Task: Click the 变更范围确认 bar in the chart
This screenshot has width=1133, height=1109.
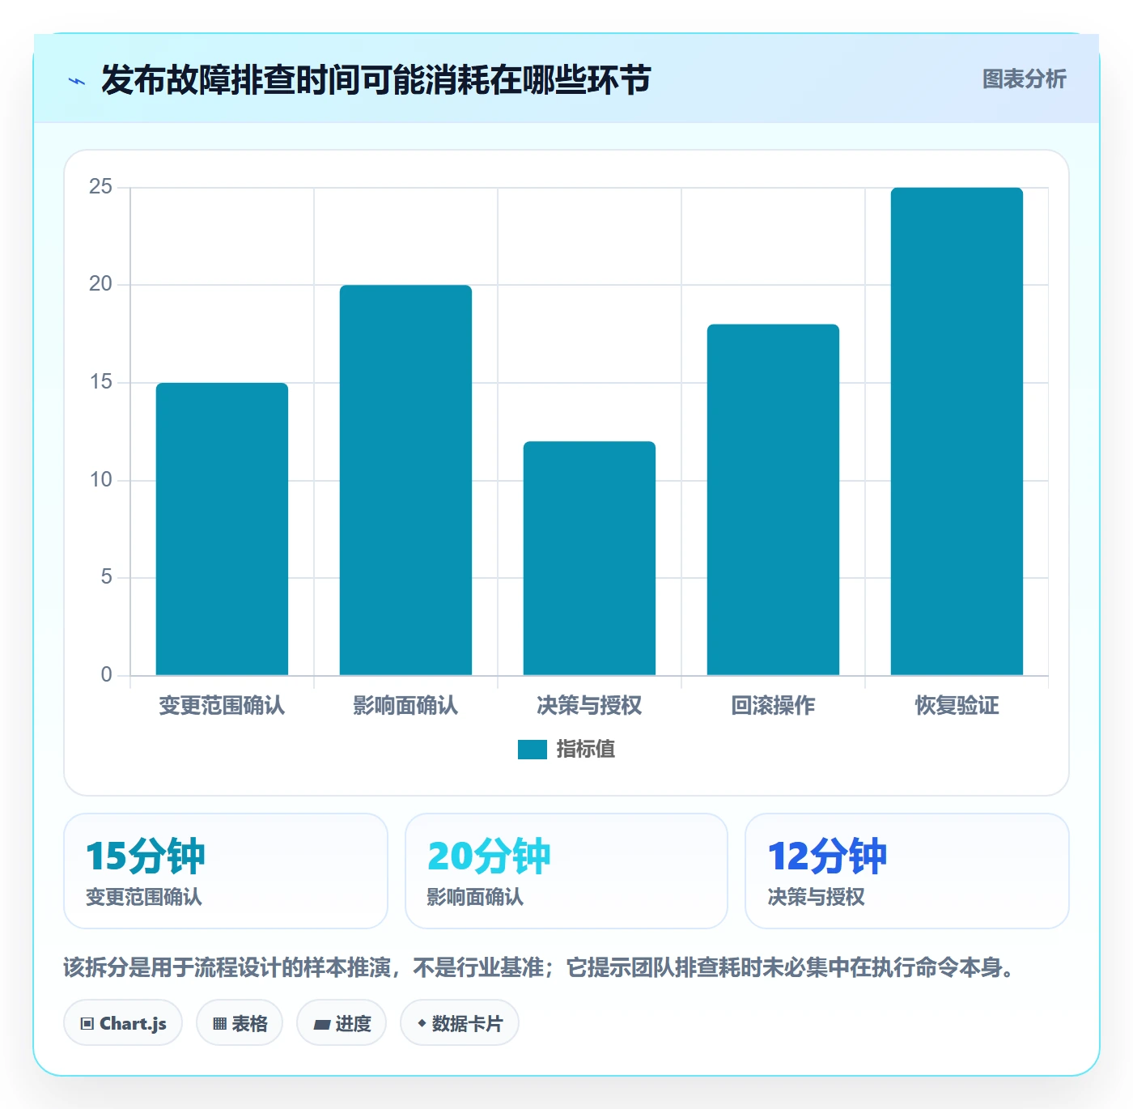Action: [222, 529]
